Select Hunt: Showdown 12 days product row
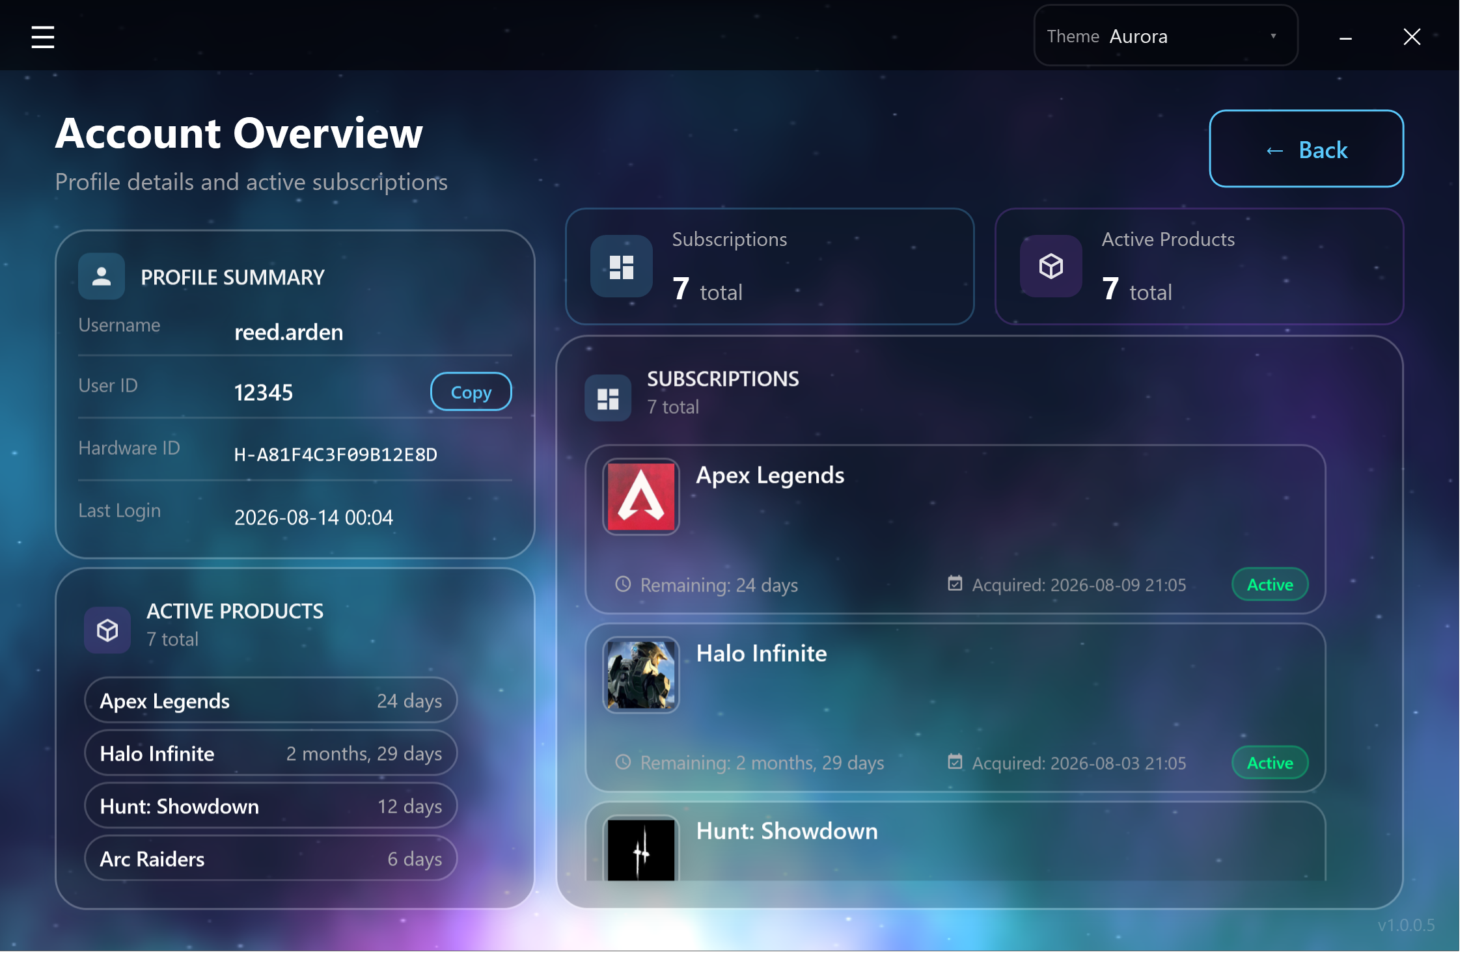Screen dimensions: 1484x976 (271, 806)
